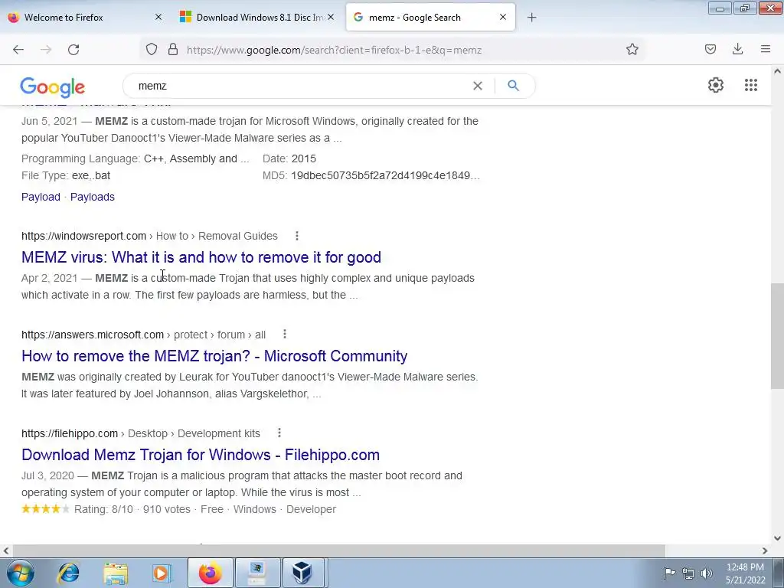Click the 'Rating: 8/10' text
This screenshot has width=784, height=588.
(103, 509)
